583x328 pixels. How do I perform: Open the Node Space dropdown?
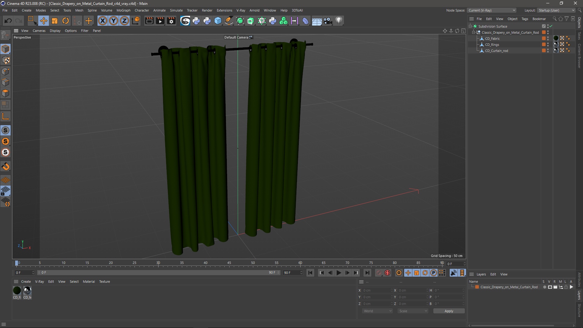point(491,10)
